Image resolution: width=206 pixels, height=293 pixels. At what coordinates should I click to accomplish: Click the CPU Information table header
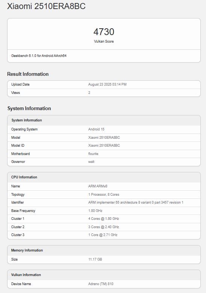click(104, 177)
